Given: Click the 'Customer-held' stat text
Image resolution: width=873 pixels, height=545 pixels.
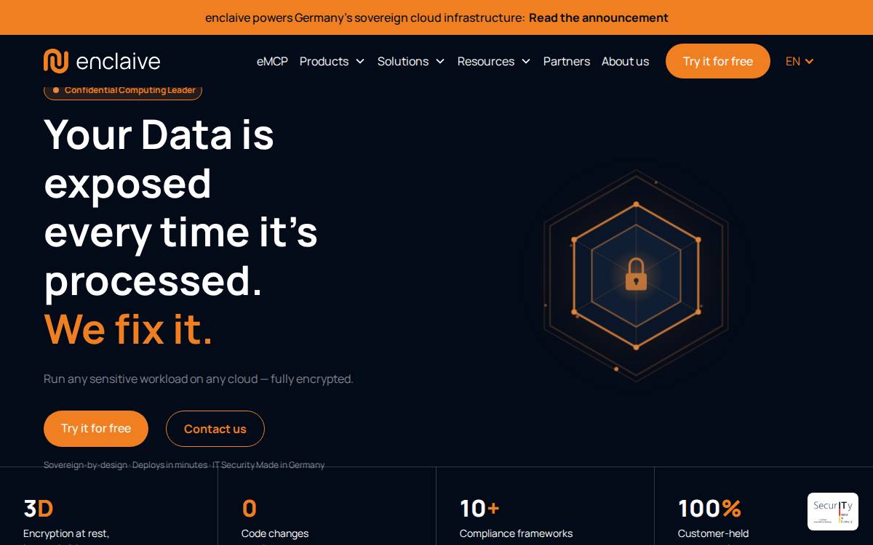Looking at the screenshot, I should click(x=714, y=533).
